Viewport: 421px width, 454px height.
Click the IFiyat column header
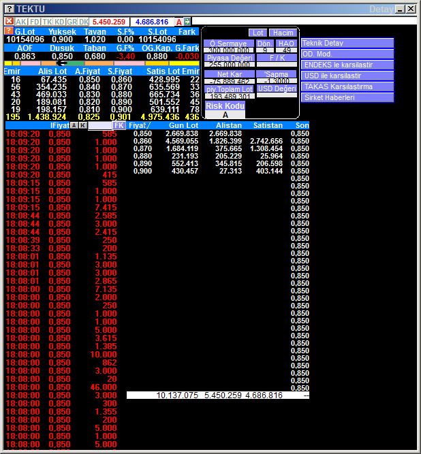(60, 125)
